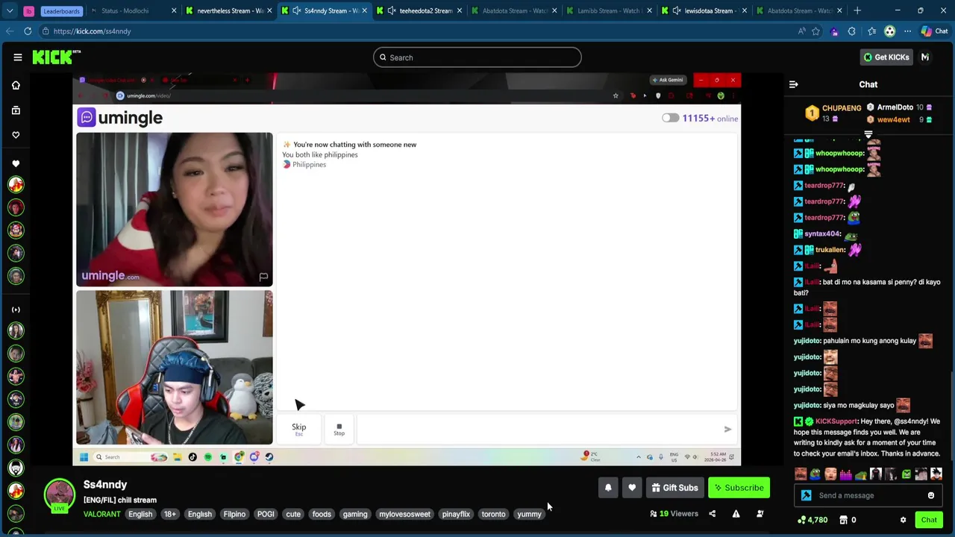This screenshot has width=955, height=537.
Task: Follow channel with heart button
Action: pyautogui.click(x=632, y=488)
